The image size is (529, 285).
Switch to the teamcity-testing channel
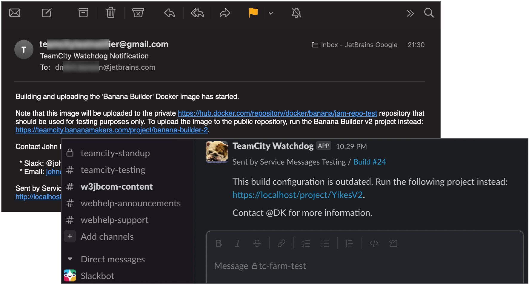point(113,170)
